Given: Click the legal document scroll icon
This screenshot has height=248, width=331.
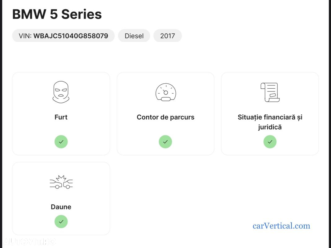Looking at the screenshot, I should pos(270,92).
